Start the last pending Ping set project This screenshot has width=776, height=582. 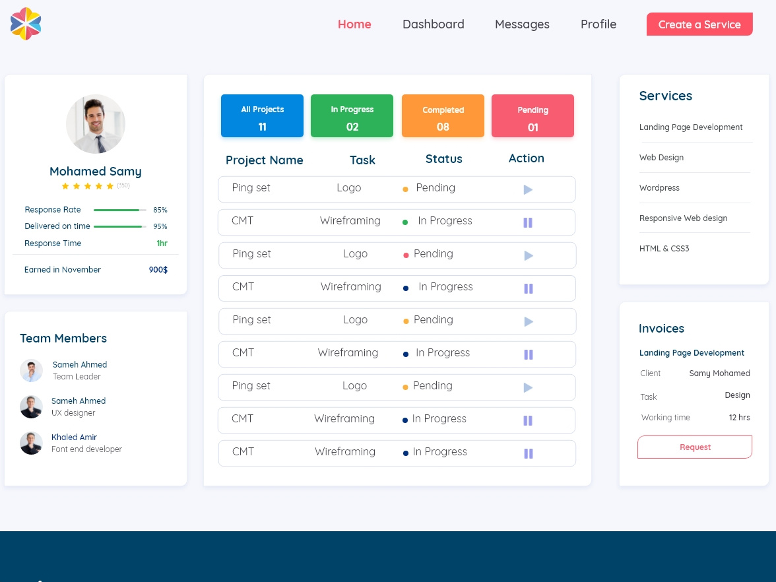point(528,387)
